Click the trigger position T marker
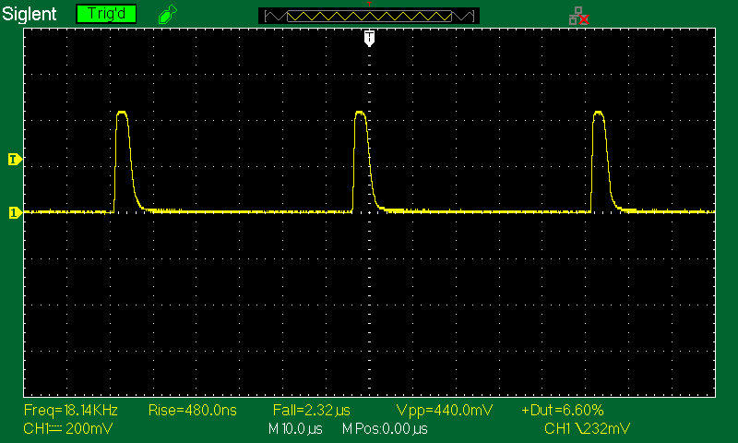The image size is (738, 443). coord(369,37)
